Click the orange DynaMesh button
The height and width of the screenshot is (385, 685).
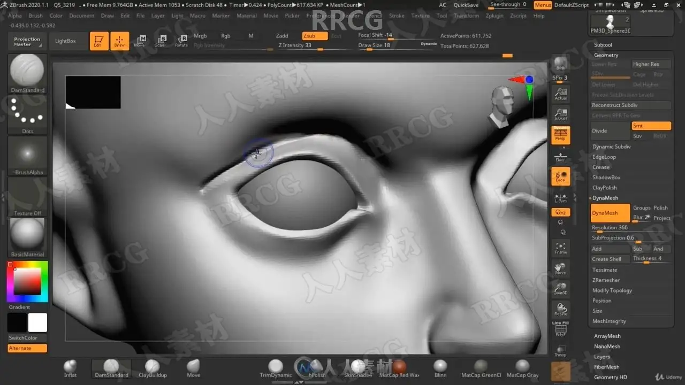(610, 213)
